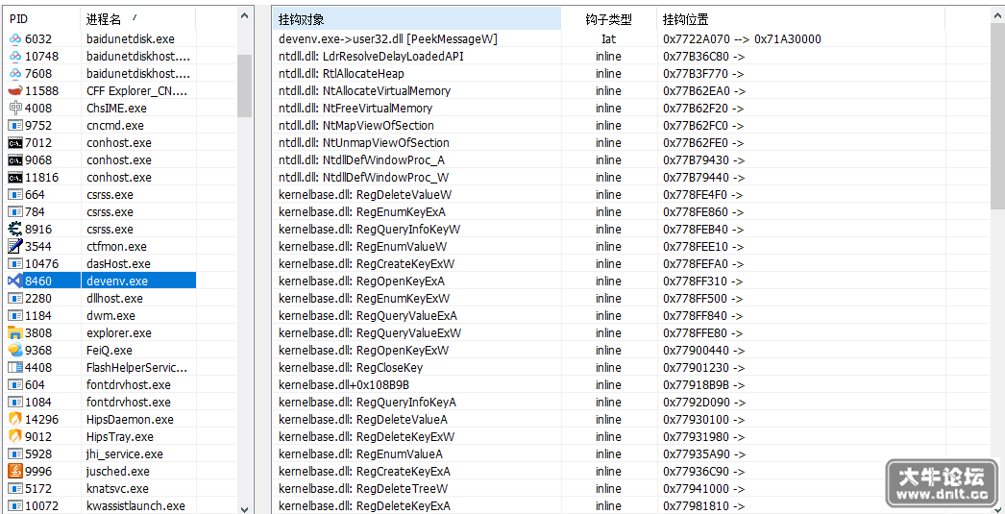The image size is (1005, 514).
Task: Click the explorer.exe folder icon
Action: coord(16,333)
